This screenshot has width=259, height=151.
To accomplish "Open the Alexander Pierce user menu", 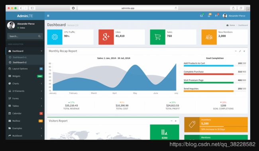I will (234, 16).
